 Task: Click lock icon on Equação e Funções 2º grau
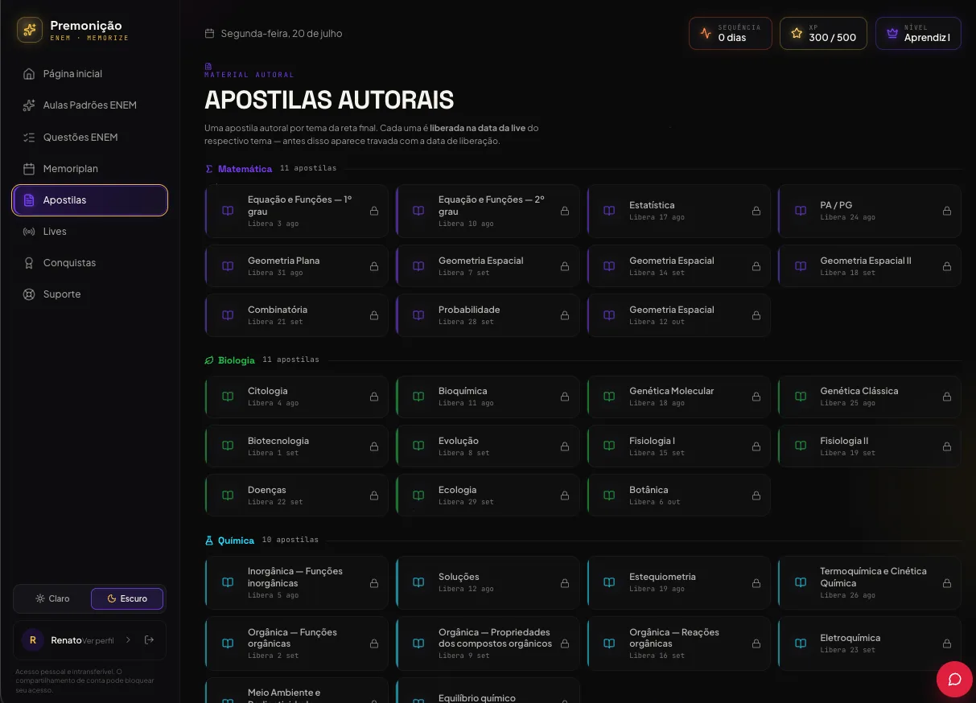[565, 211]
